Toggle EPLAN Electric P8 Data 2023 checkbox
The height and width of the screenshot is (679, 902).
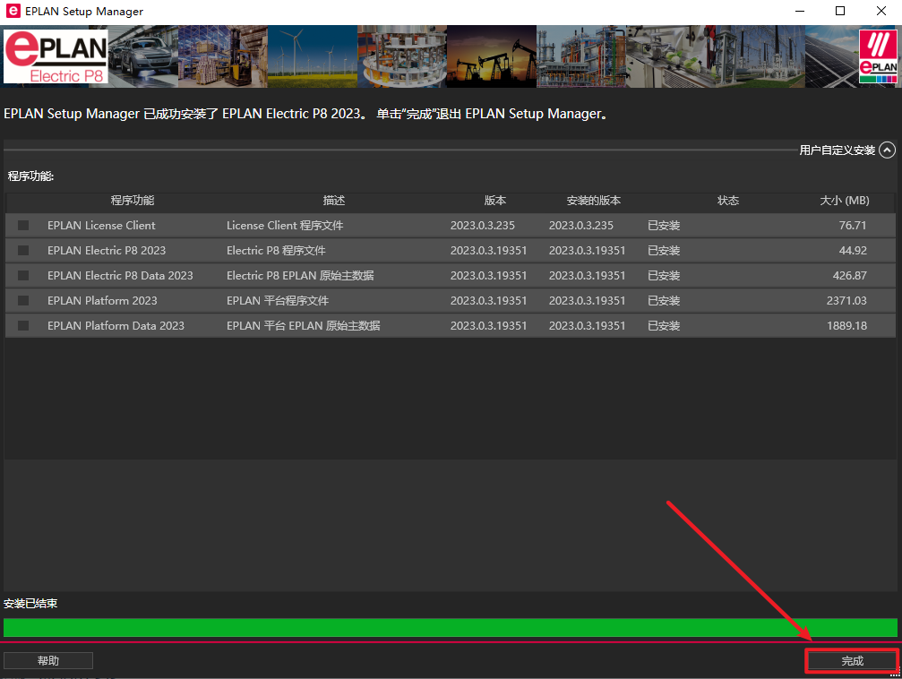pos(23,276)
